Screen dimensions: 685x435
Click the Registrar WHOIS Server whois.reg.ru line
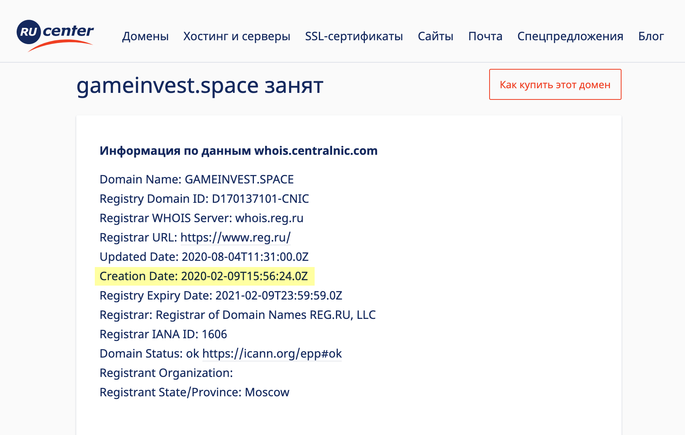click(201, 218)
